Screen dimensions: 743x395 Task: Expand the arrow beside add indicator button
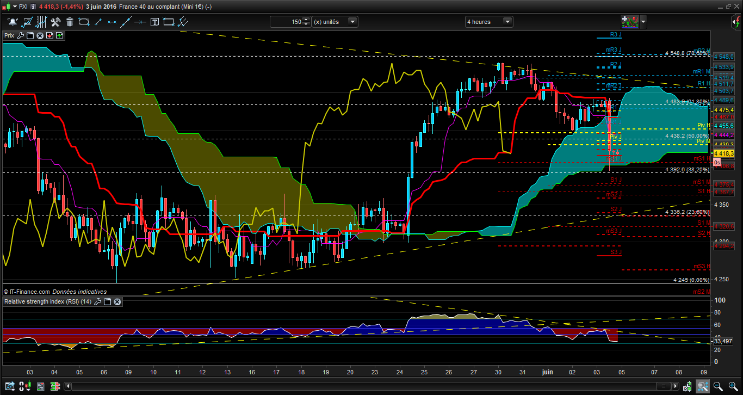coord(643,22)
